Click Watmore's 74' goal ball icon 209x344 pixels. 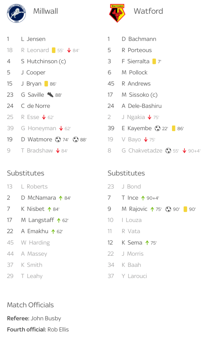pyautogui.click(x=58, y=140)
